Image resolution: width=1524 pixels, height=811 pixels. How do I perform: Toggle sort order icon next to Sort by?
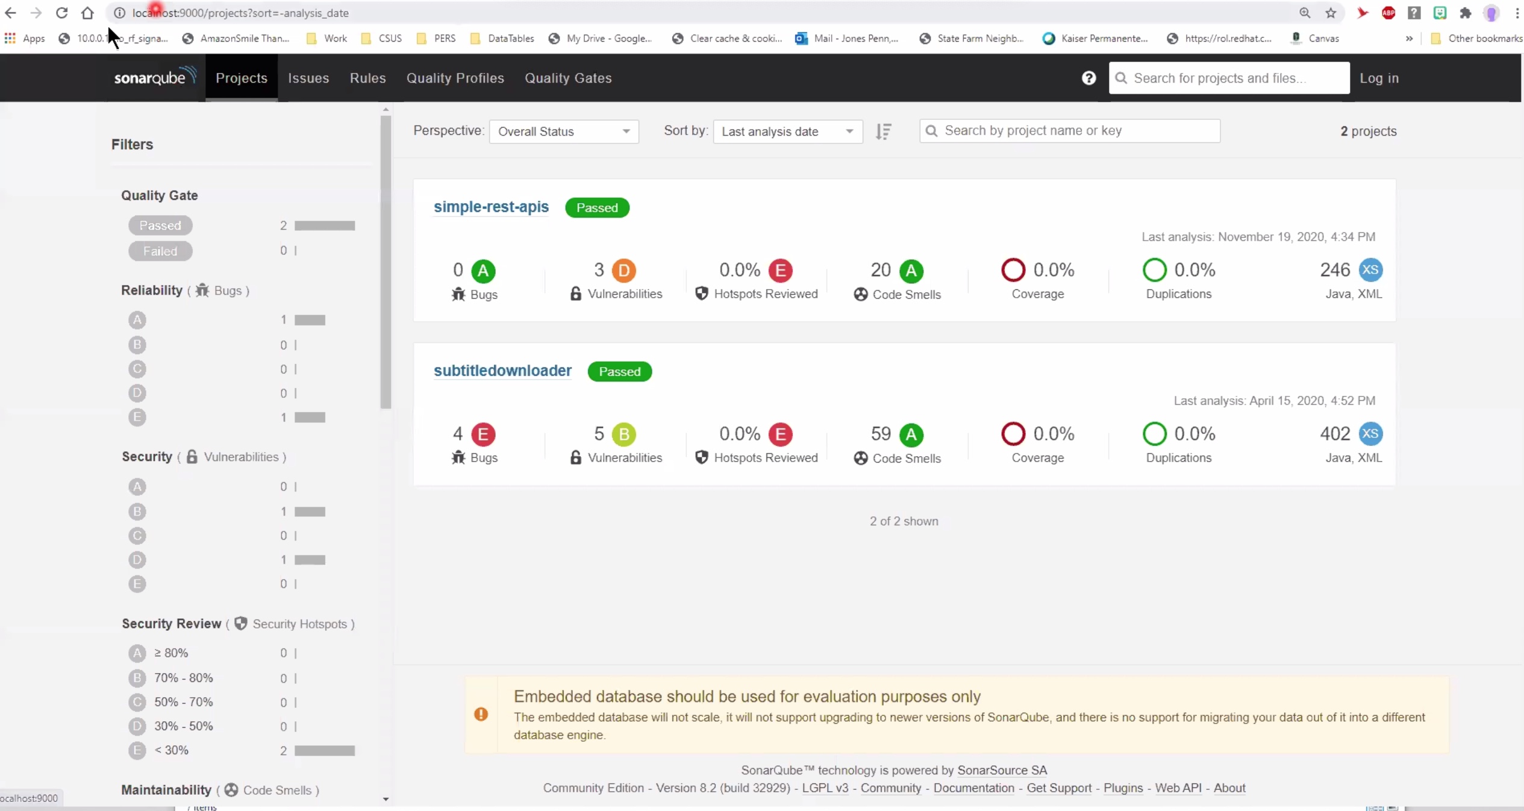(x=883, y=131)
